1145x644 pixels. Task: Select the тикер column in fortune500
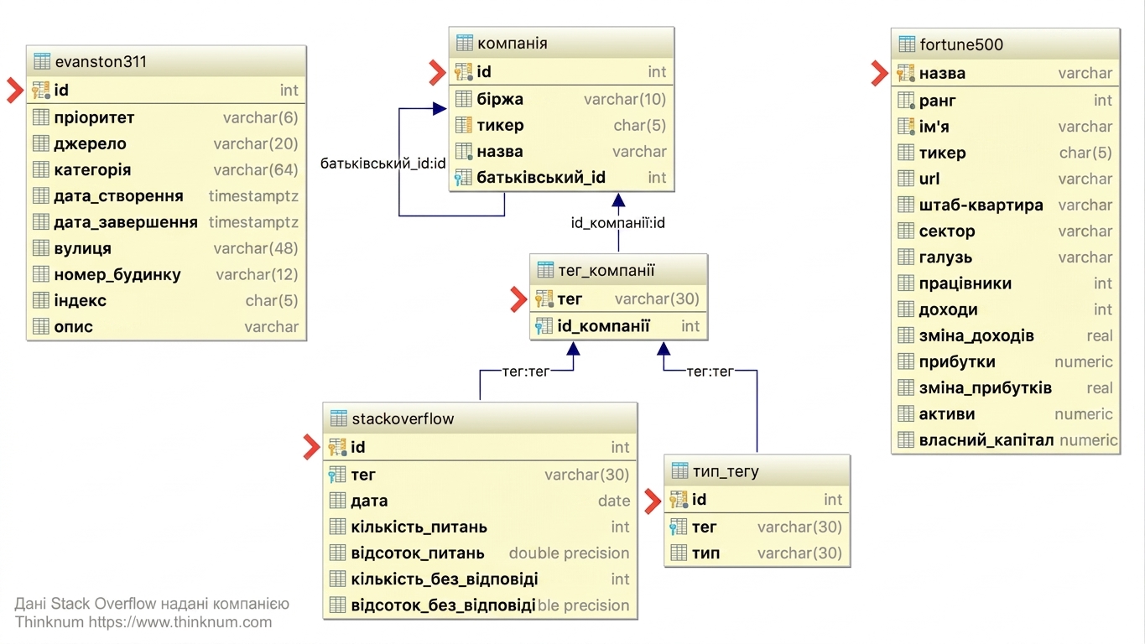click(x=943, y=153)
